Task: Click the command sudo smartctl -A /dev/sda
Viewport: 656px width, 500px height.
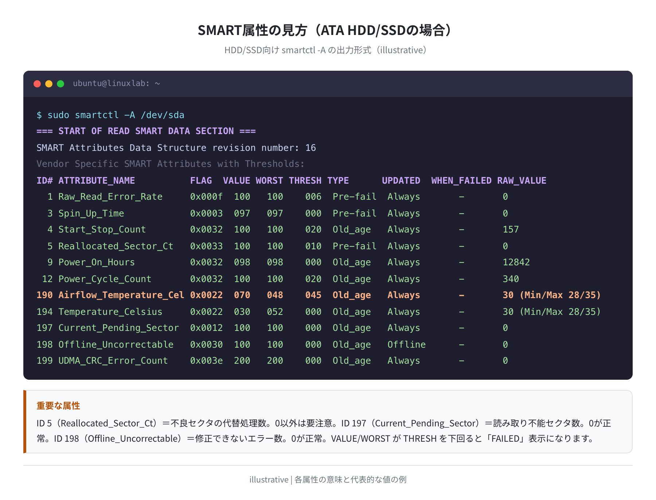Action: pos(116,115)
